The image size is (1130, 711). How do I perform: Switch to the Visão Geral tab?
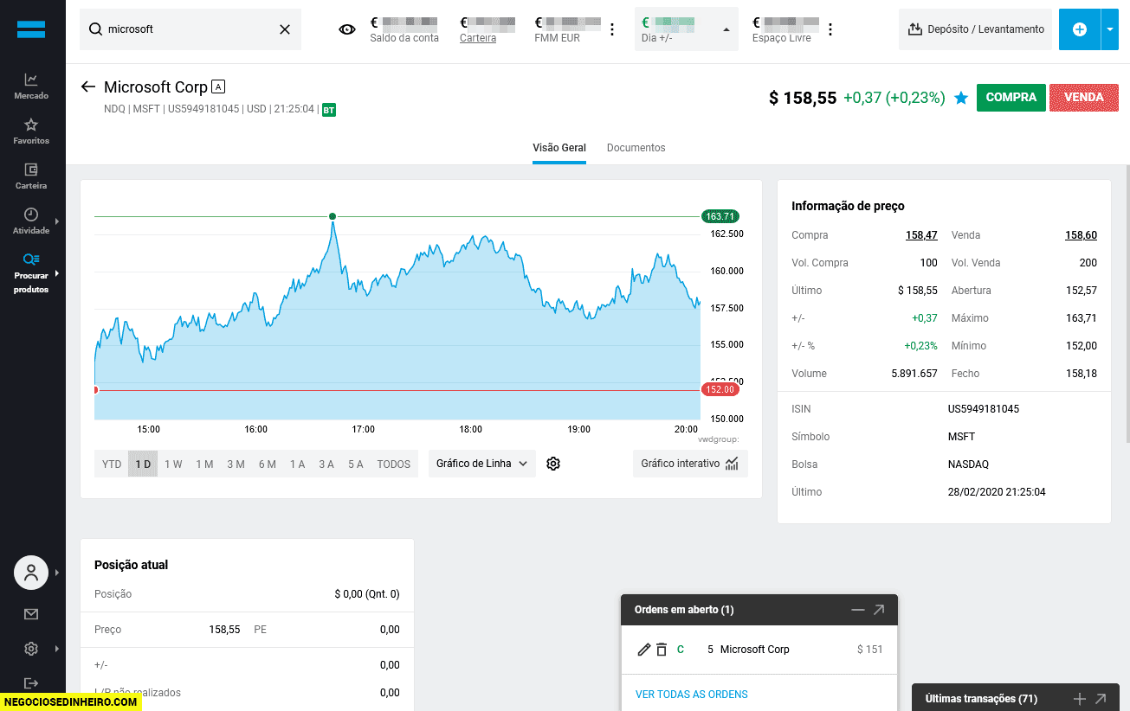point(559,148)
